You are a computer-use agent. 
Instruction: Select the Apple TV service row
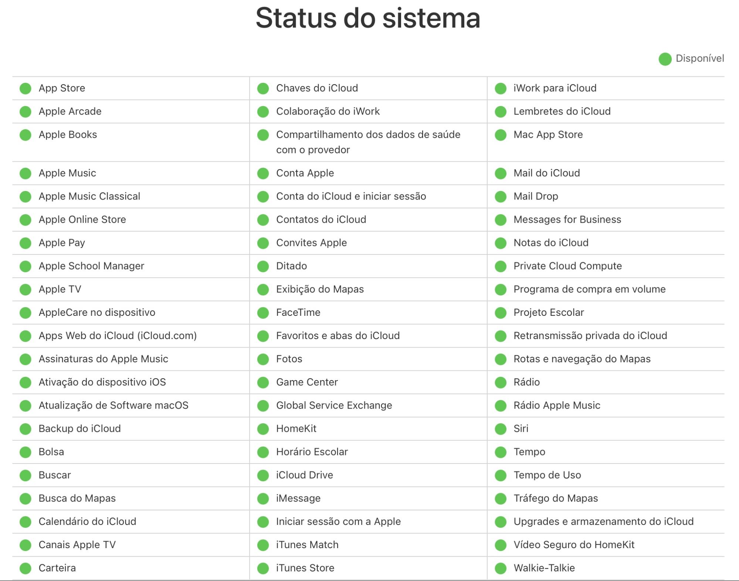coord(58,289)
